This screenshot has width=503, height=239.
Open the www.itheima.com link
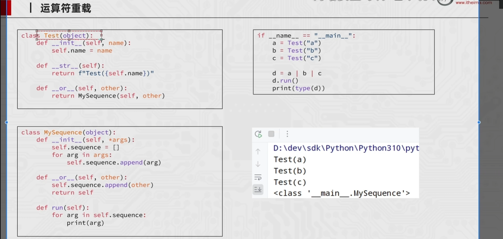click(474, 2)
